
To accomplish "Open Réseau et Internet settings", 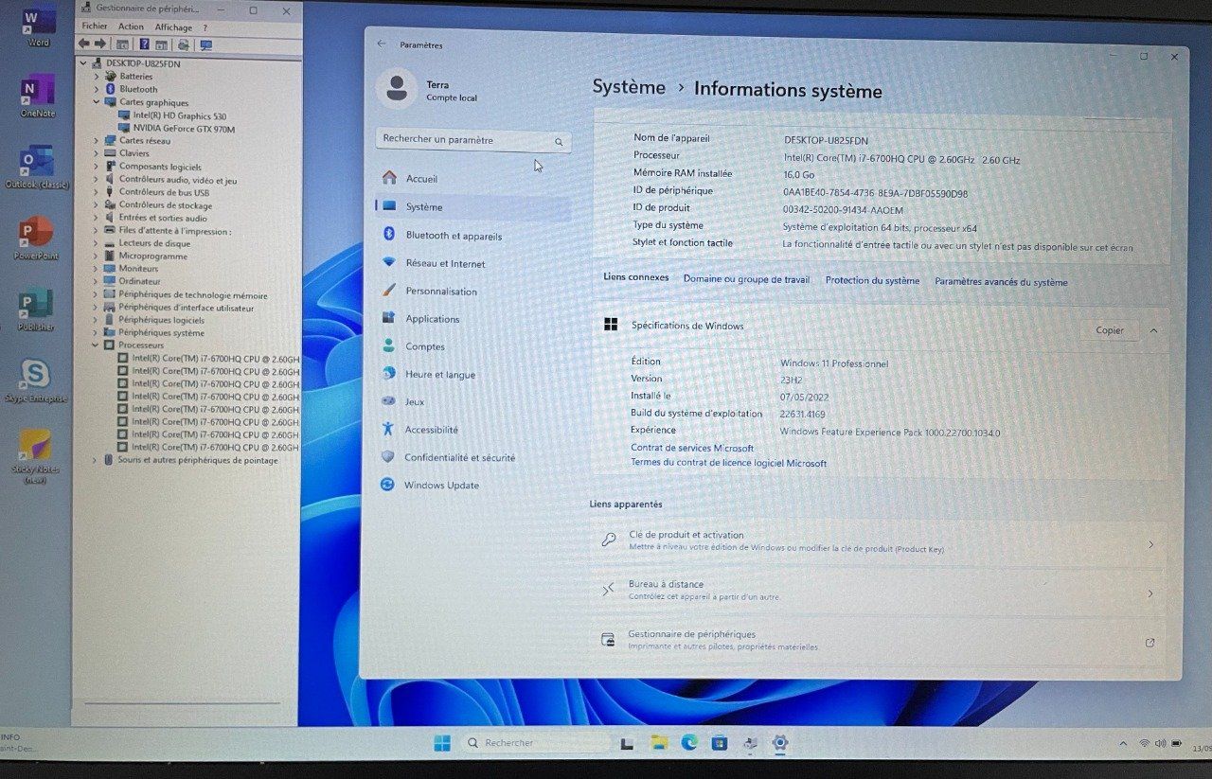I will point(472,263).
